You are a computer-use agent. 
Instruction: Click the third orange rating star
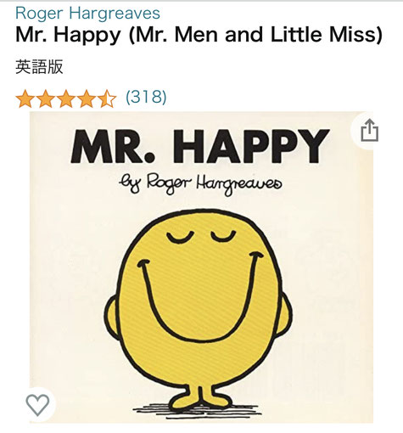coord(66,98)
